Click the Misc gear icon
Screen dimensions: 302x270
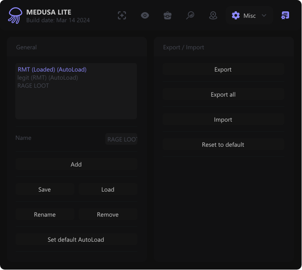point(236,15)
